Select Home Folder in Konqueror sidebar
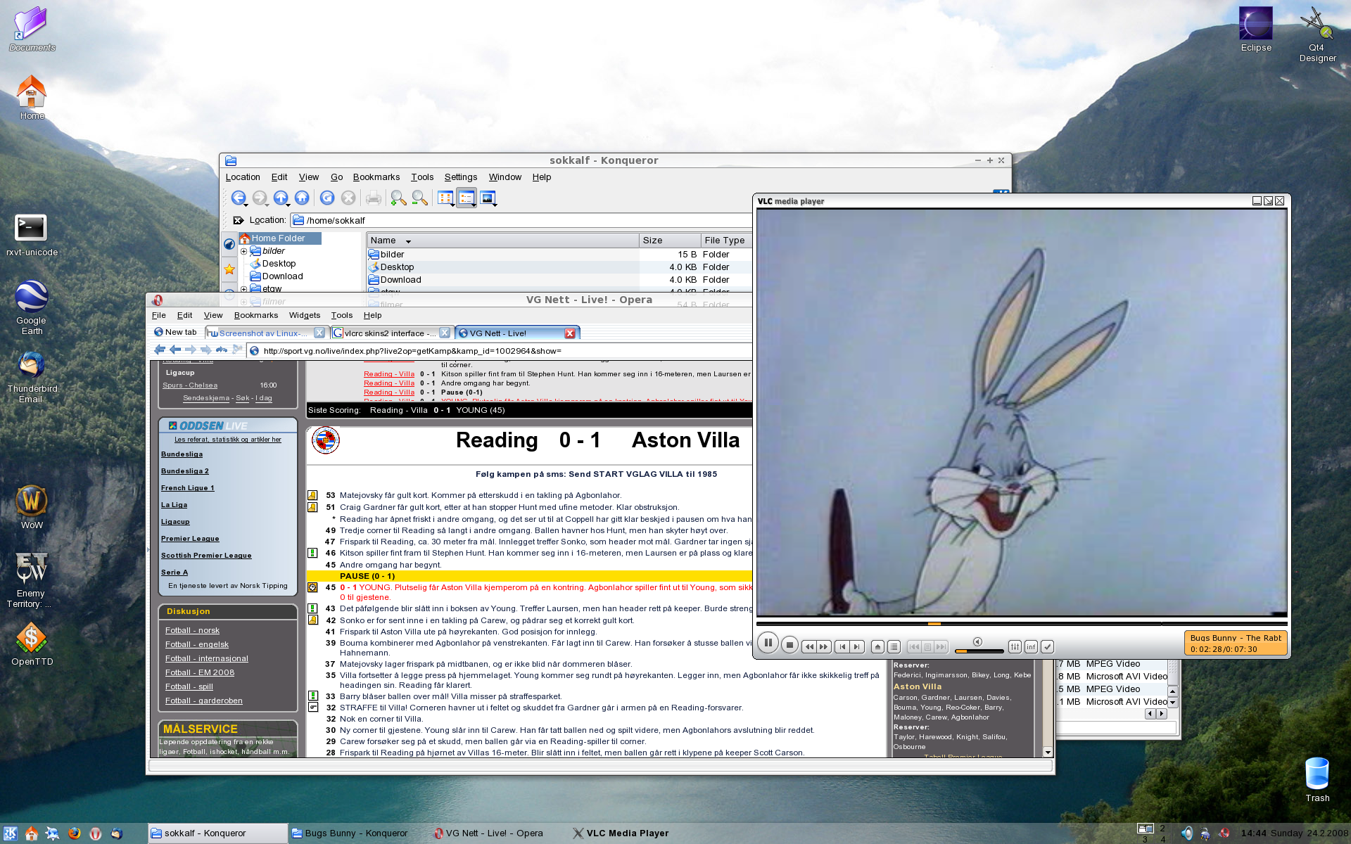1351x844 pixels. point(280,238)
